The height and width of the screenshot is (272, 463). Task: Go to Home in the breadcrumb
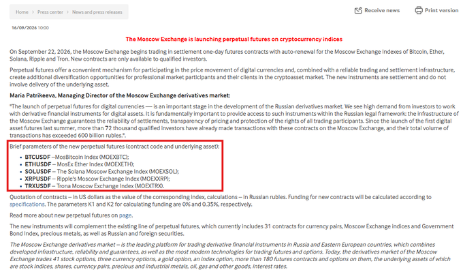22,12
